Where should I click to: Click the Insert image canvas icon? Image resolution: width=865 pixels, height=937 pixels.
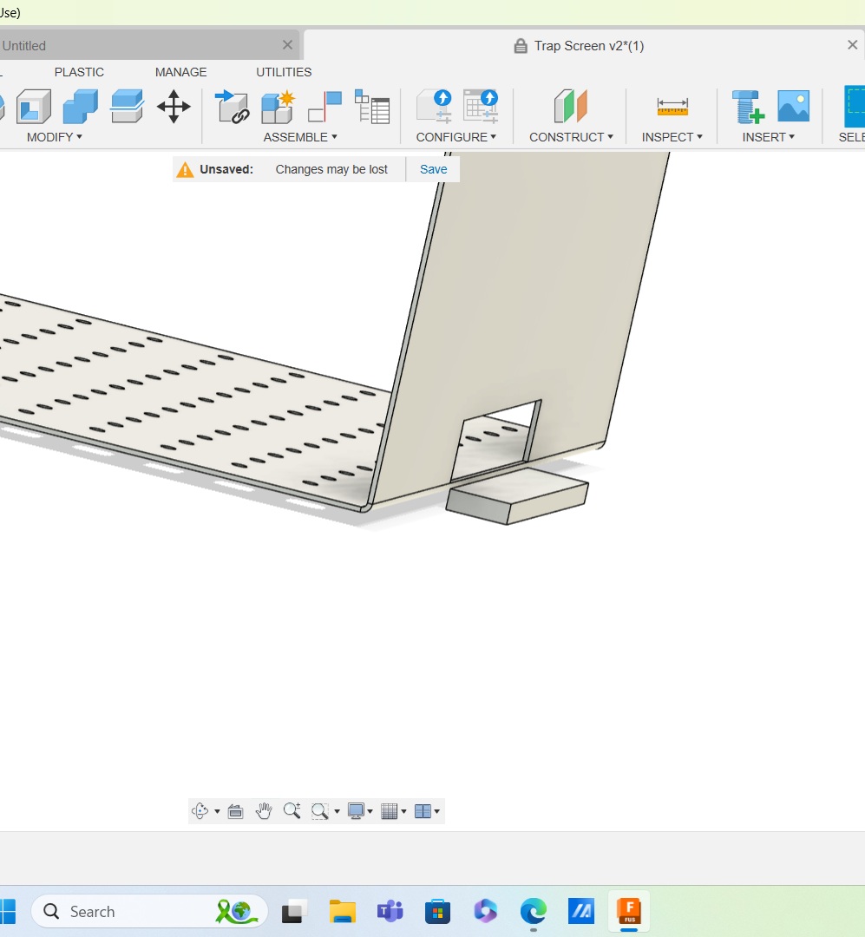[x=793, y=107]
